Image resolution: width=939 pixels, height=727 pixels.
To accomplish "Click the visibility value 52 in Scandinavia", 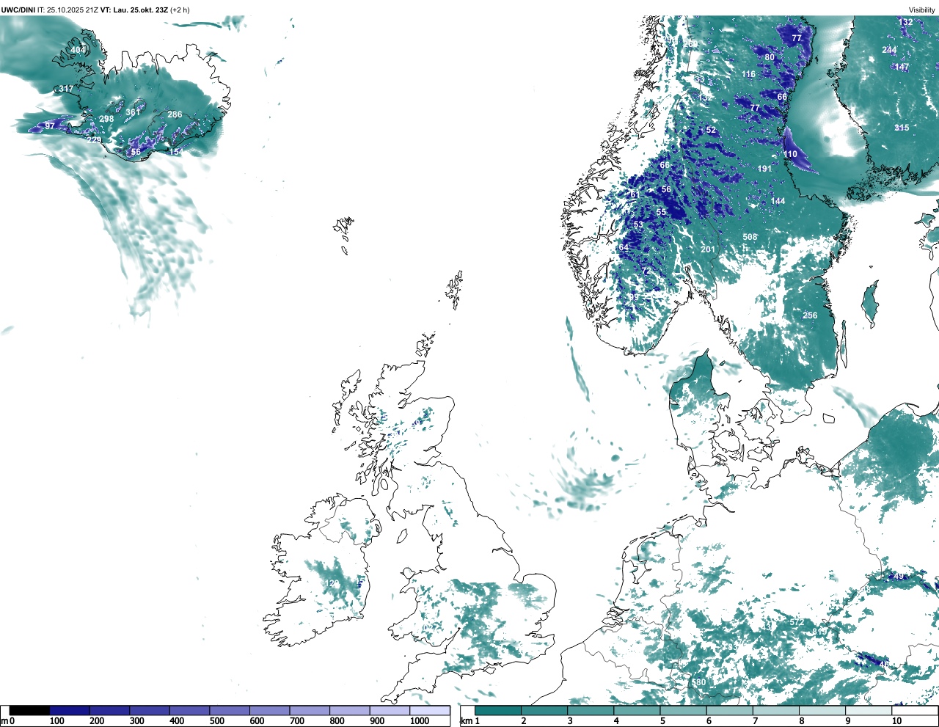I will point(711,131).
